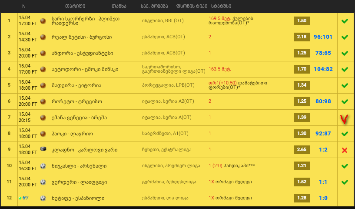Click hockey puck icon for კლადნო - კარლოვი ვარი
The height and width of the screenshot is (209, 355).
click(43, 149)
